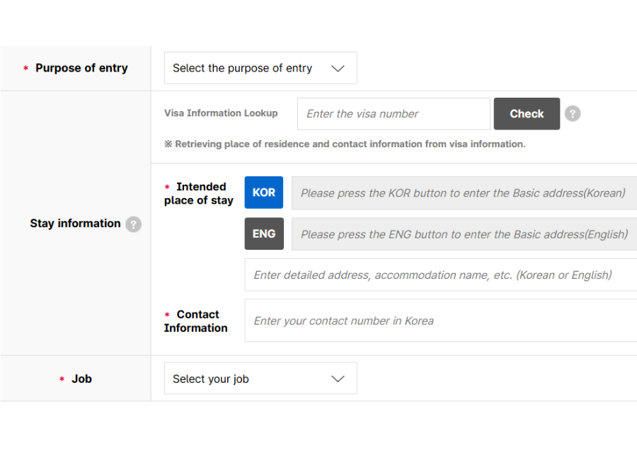The width and height of the screenshot is (637, 460).
Task: Click the English Basic address field
Action: 464,234
